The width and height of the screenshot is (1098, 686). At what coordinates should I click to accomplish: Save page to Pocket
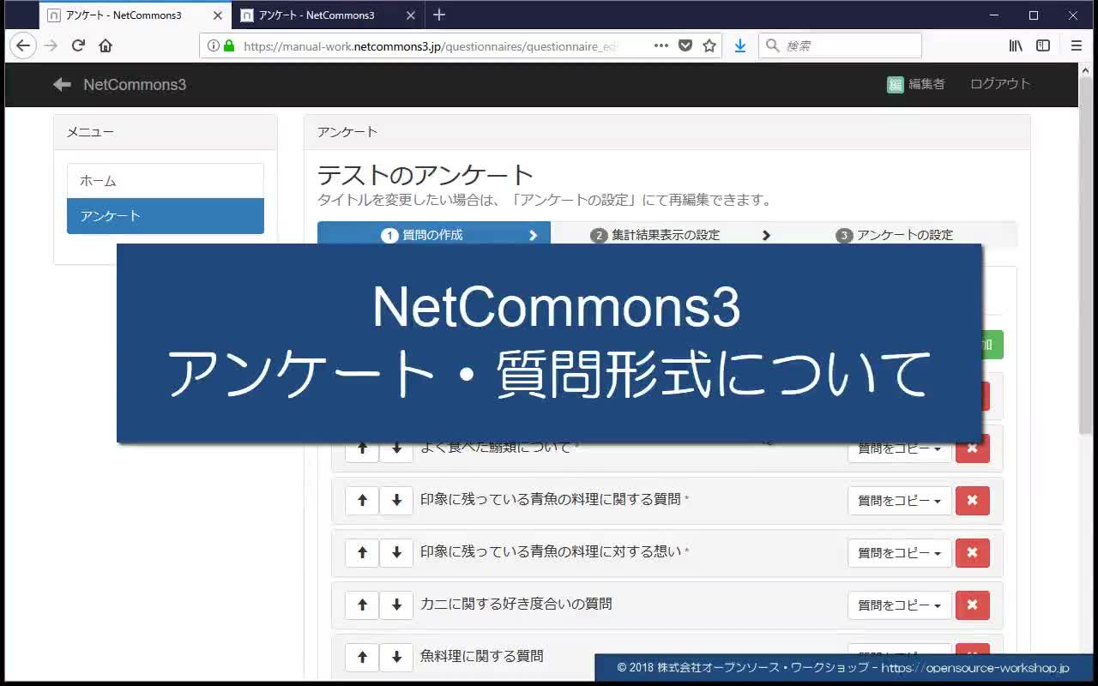tap(685, 46)
